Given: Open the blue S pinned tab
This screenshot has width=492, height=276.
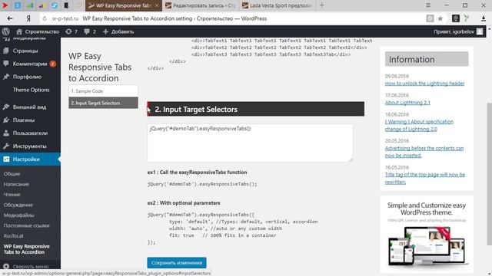Looking at the screenshot, I should pos(18,5).
